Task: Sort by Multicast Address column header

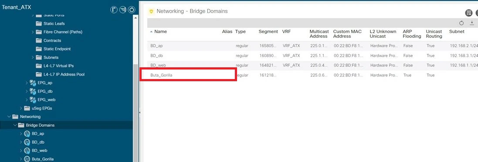Action: pyautogui.click(x=319, y=34)
